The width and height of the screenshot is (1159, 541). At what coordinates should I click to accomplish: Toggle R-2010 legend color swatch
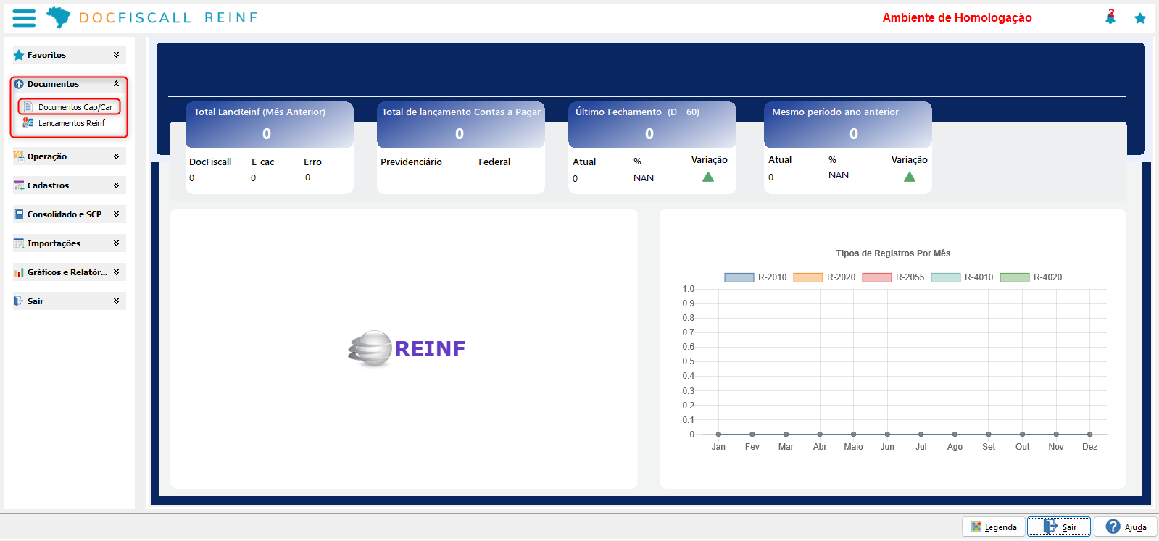coord(739,277)
